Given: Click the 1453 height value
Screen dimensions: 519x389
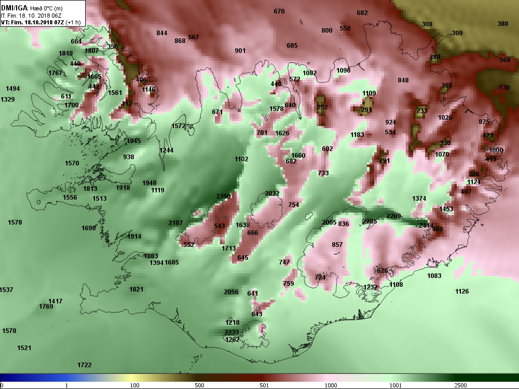Looking at the screenshot, I should (446, 209).
